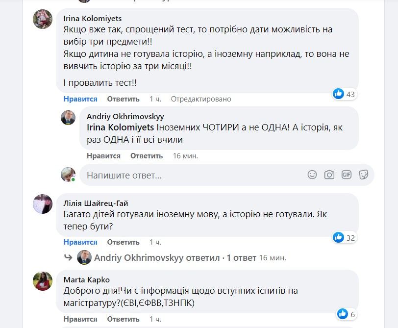Open Marta Kapko's profile picture

coord(44,280)
